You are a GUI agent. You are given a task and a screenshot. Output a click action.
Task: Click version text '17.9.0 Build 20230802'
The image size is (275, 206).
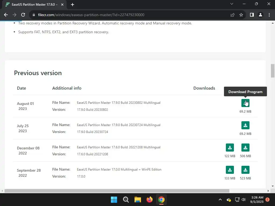92,110
